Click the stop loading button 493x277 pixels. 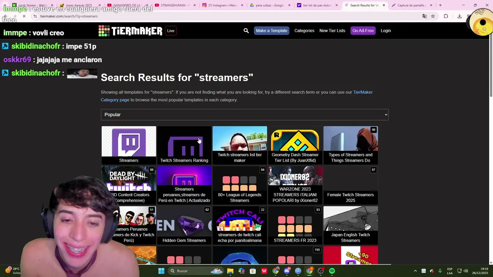coord(24,16)
